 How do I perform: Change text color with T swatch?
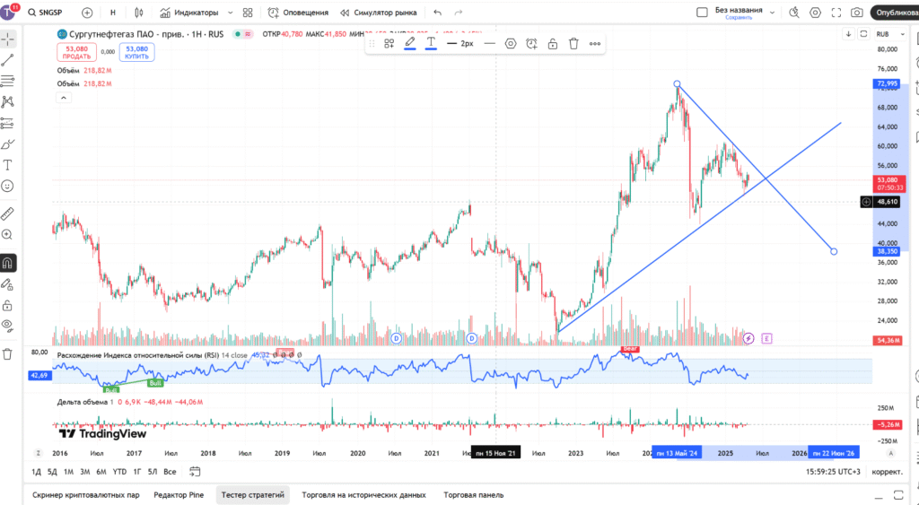pos(431,43)
